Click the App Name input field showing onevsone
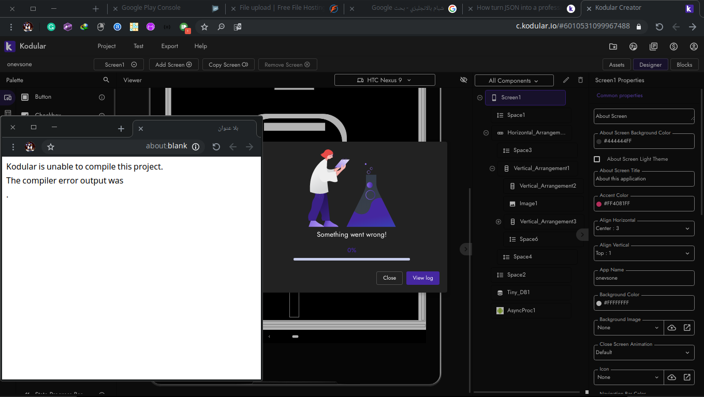Screen dimensions: 704x397 644,278
